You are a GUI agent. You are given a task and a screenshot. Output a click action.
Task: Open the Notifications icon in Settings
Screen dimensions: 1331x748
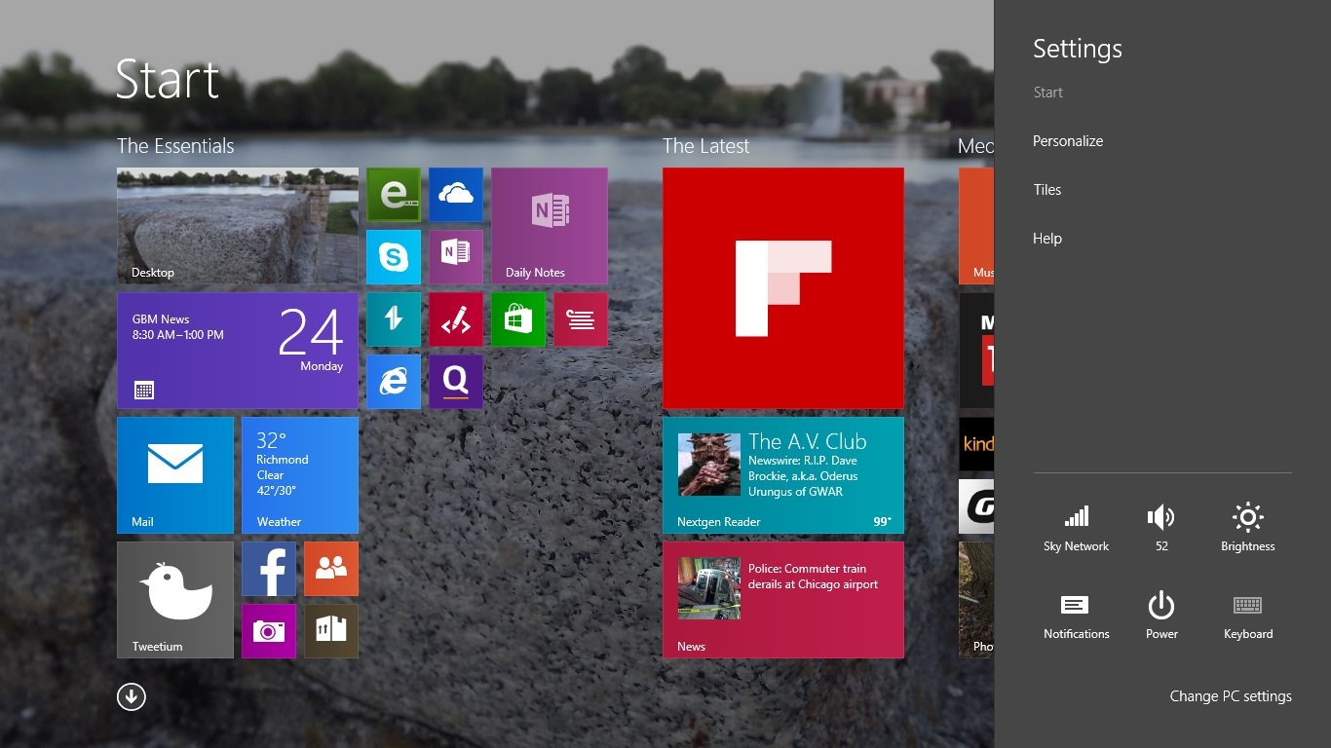tap(1076, 617)
